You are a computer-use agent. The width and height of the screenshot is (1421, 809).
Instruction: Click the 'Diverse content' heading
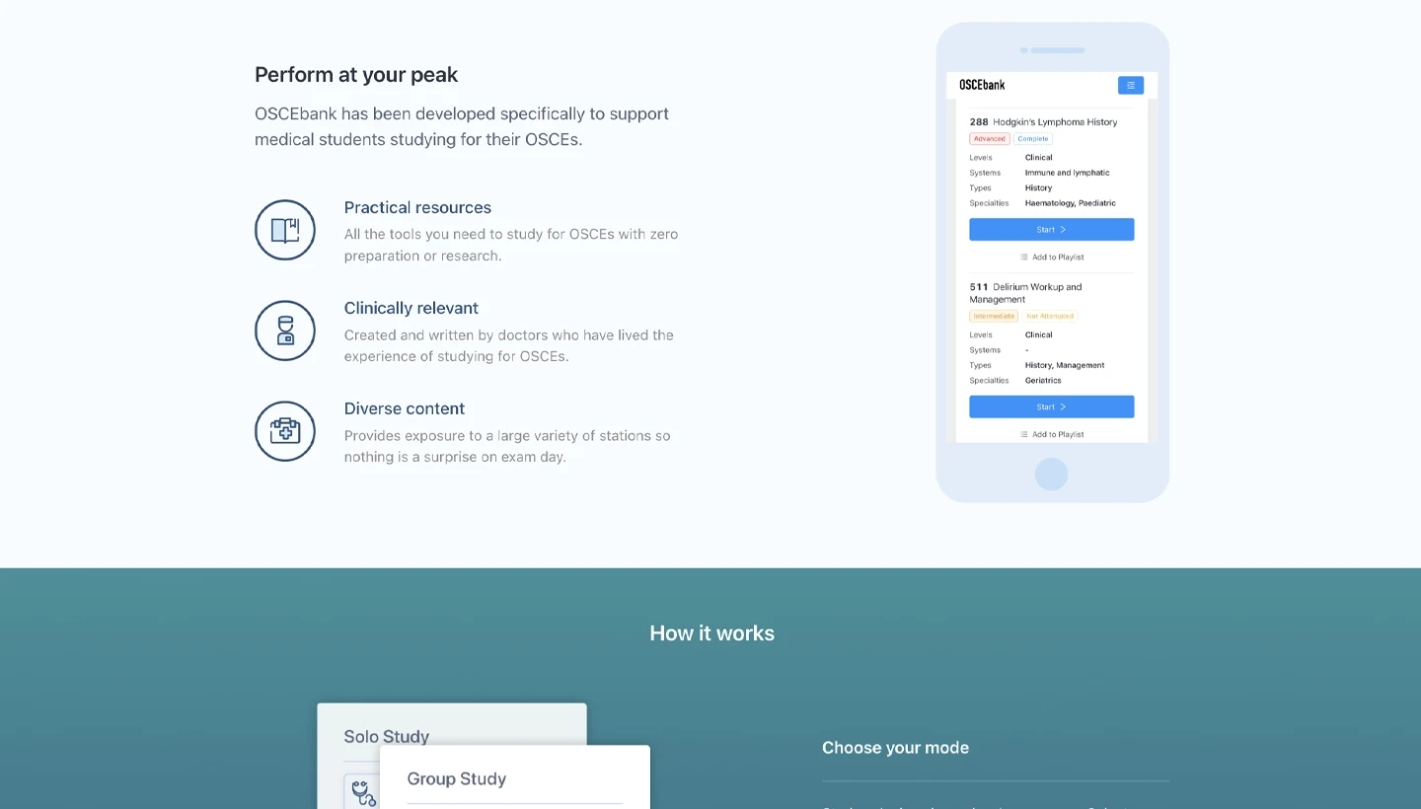pyautogui.click(x=405, y=408)
